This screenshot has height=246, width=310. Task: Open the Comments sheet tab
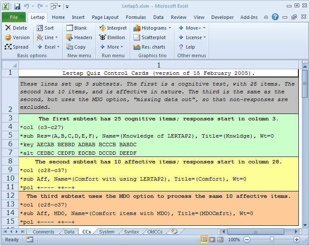[43, 232]
